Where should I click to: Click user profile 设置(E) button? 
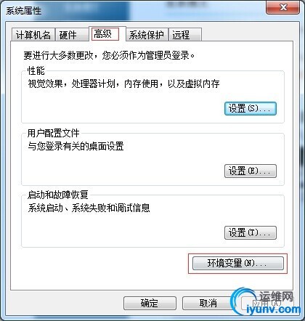point(251,171)
